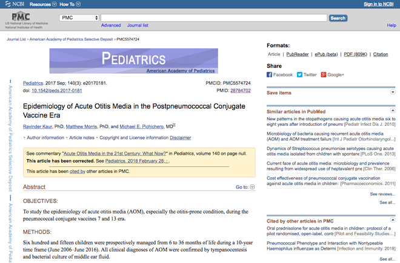Image resolution: width=400 pixels, height=263 pixels.
Task: Open American Academy of Pediatrics Selective Deposit breadcrumb
Action: tap(71, 39)
